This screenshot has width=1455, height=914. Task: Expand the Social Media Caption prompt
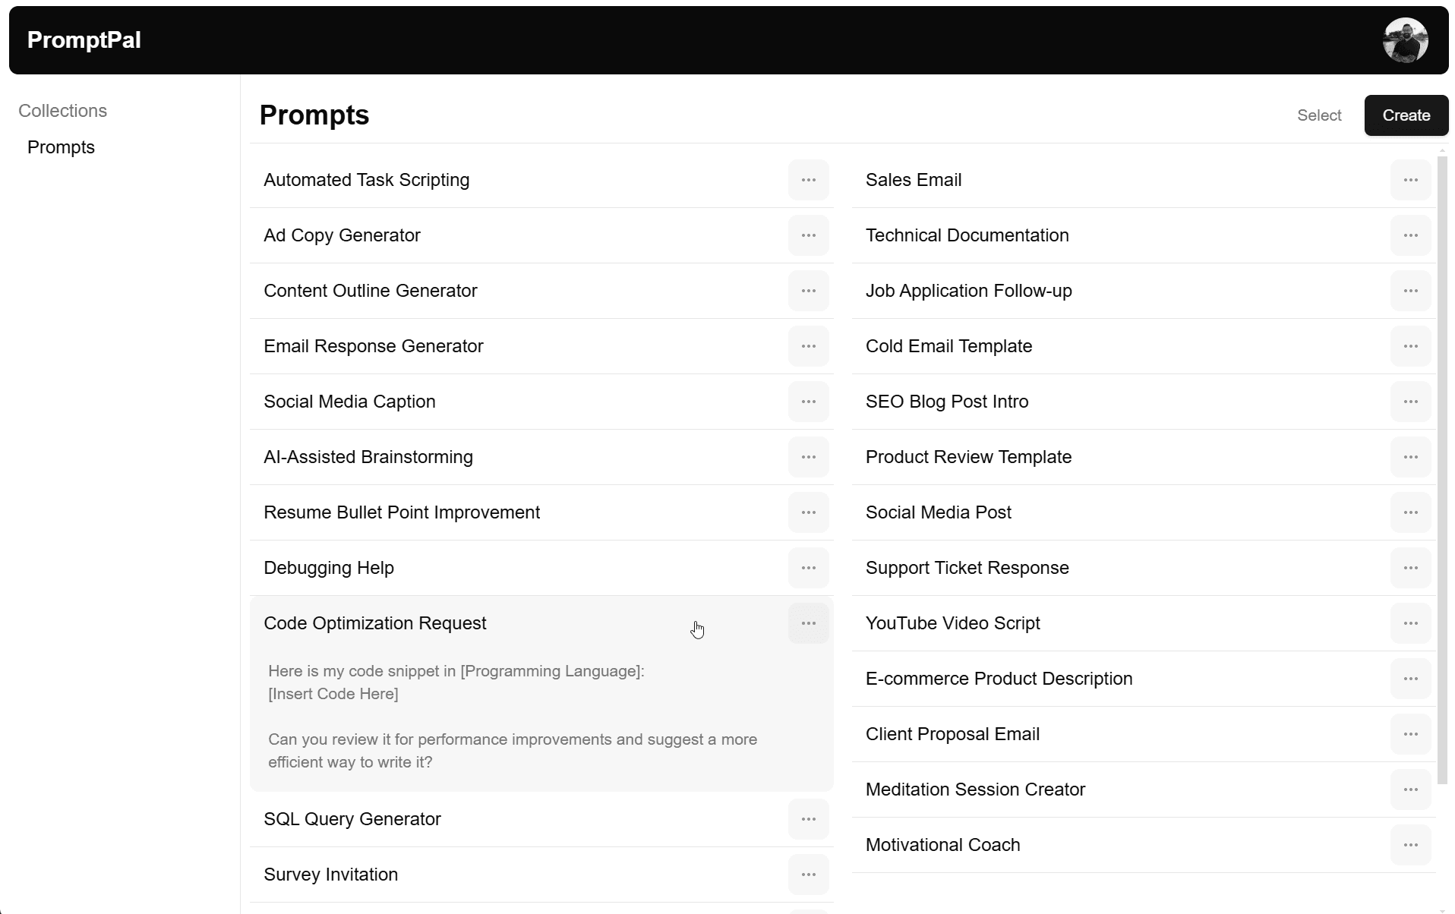coord(349,402)
